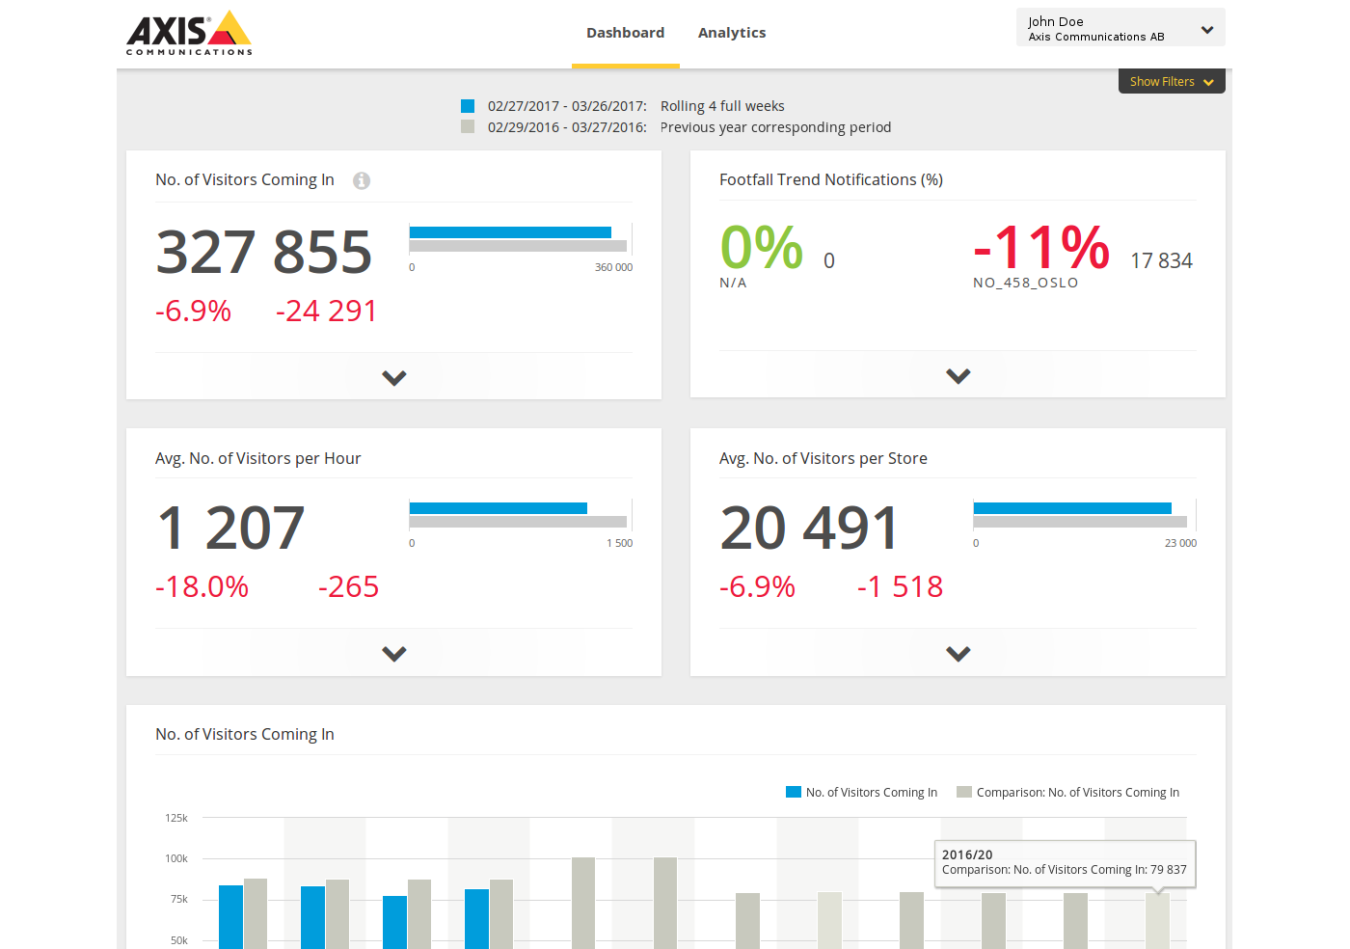Expand the Avg. Visitors per Hour card
1350x949 pixels.
pos(393,654)
